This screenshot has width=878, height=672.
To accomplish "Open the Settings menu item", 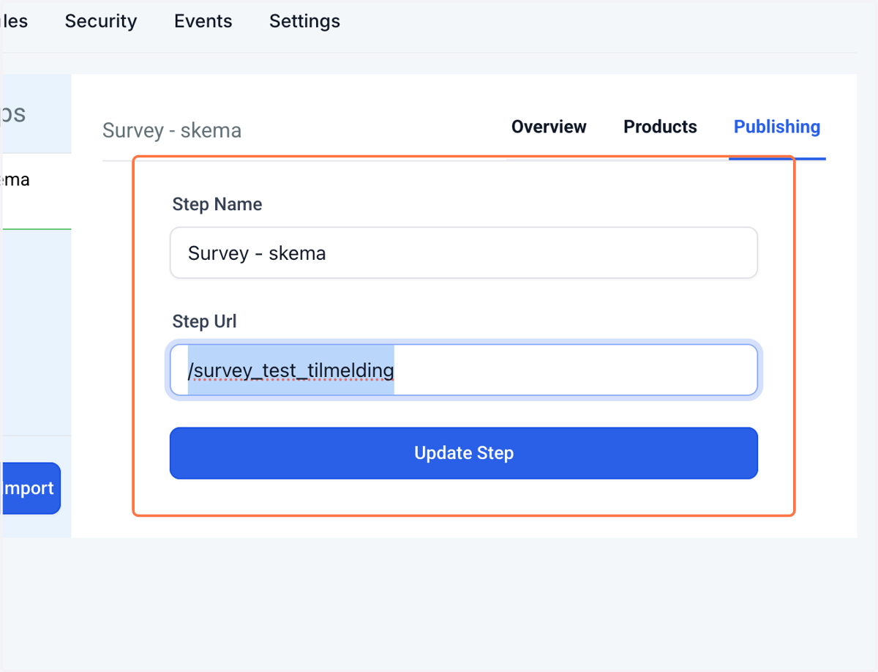I will coord(304,21).
